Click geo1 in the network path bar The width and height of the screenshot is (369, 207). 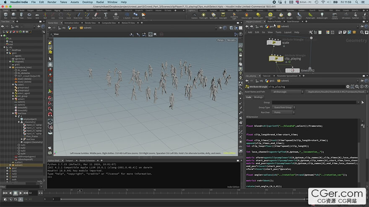click(271, 26)
